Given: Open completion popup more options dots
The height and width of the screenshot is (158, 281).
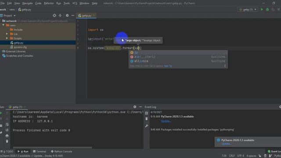Looking at the screenshot, I should tap(225, 66).
